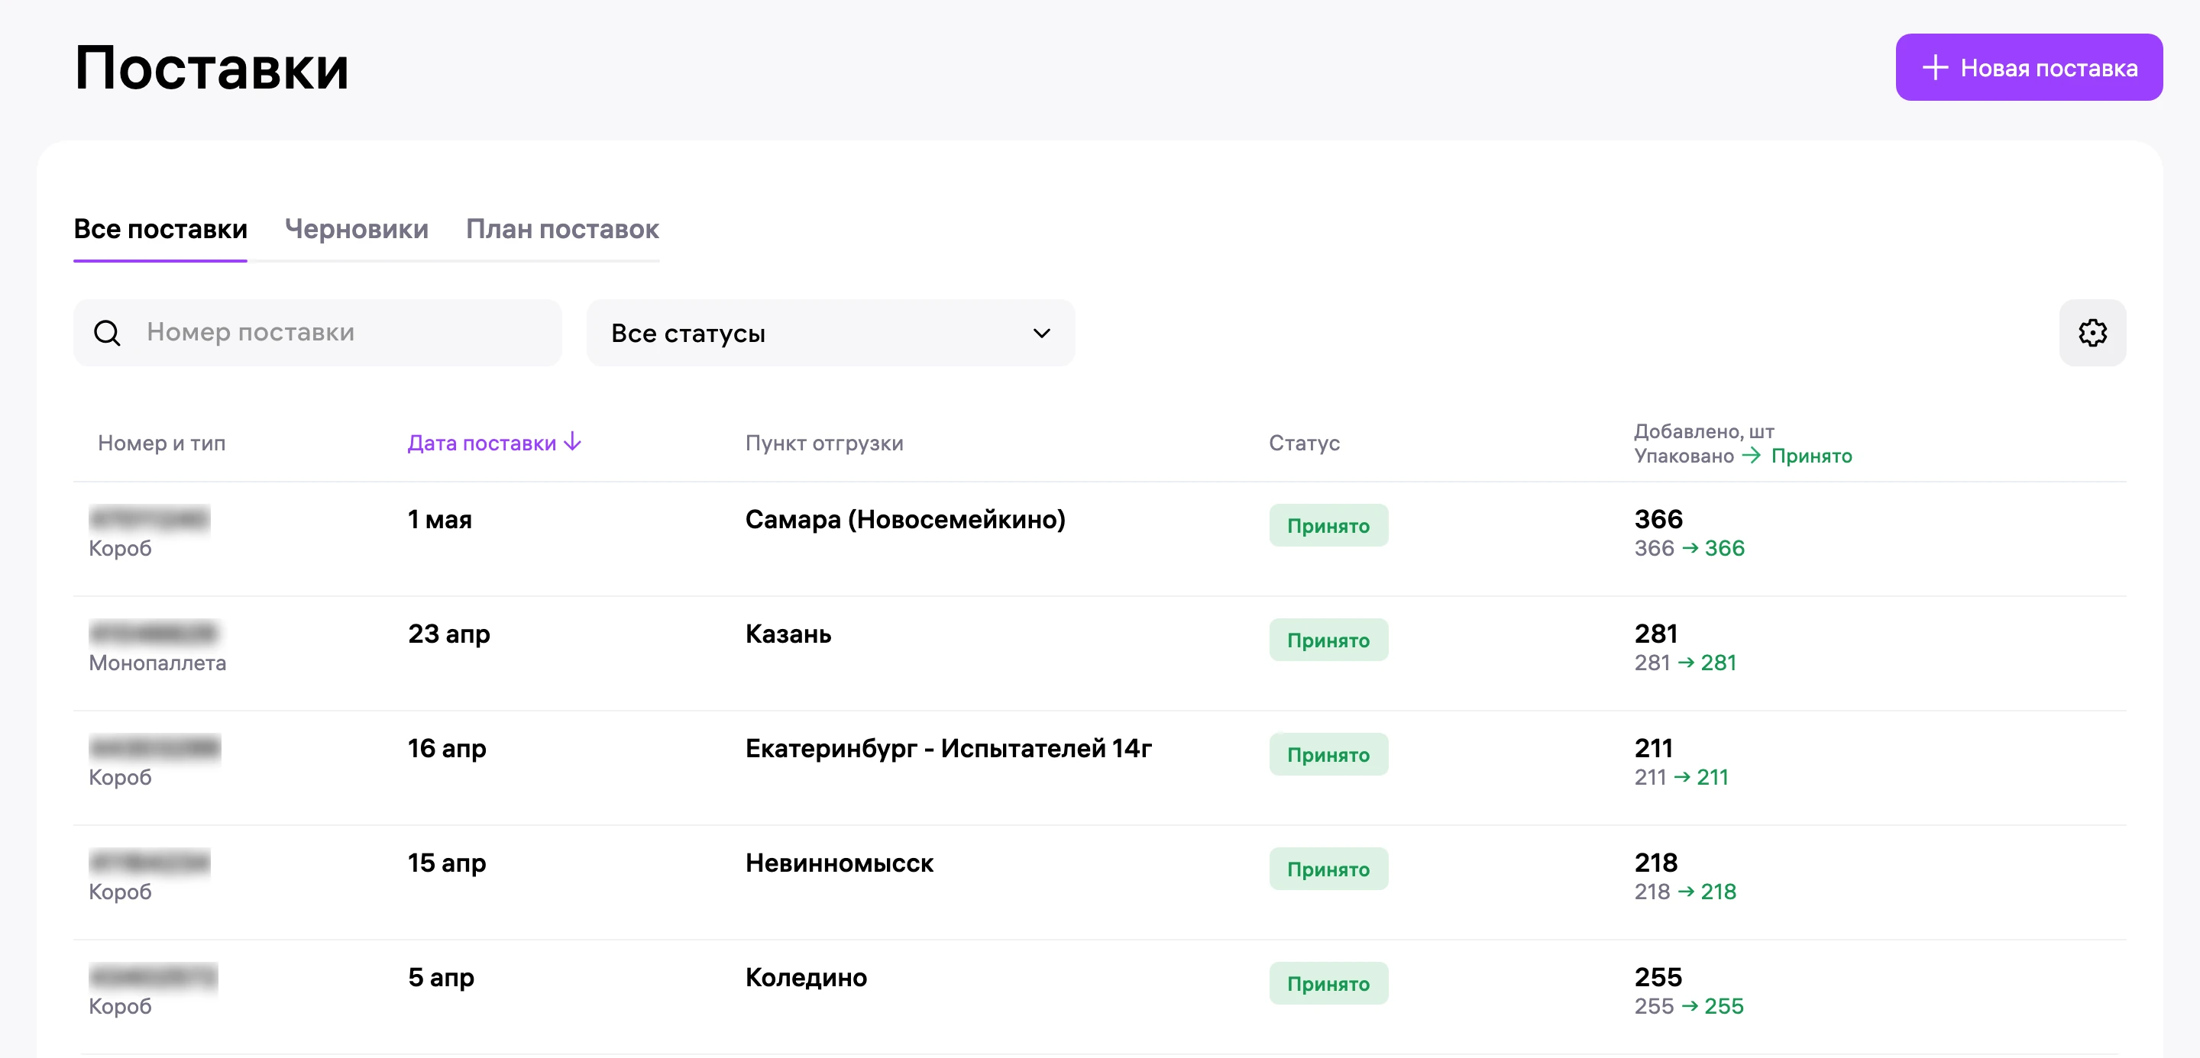Click the 23 апр delivery date
Viewport: 2200px width, 1058px height.
(449, 634)
